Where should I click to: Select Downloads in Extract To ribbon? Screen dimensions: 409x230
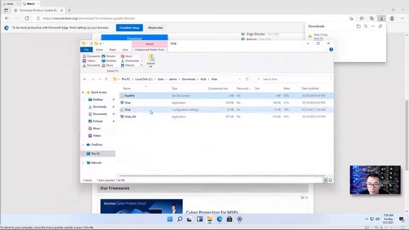[x=130, y=61]
